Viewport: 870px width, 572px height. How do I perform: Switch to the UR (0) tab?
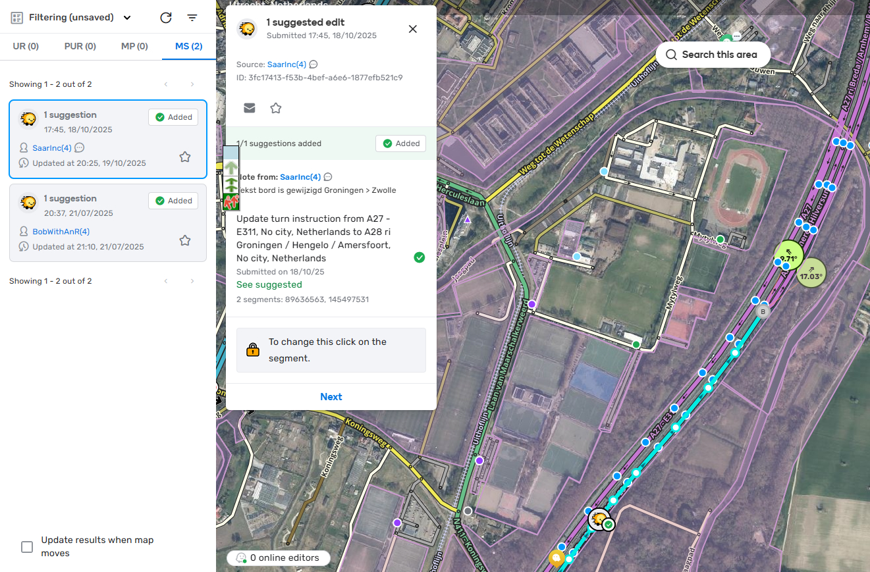26,46
